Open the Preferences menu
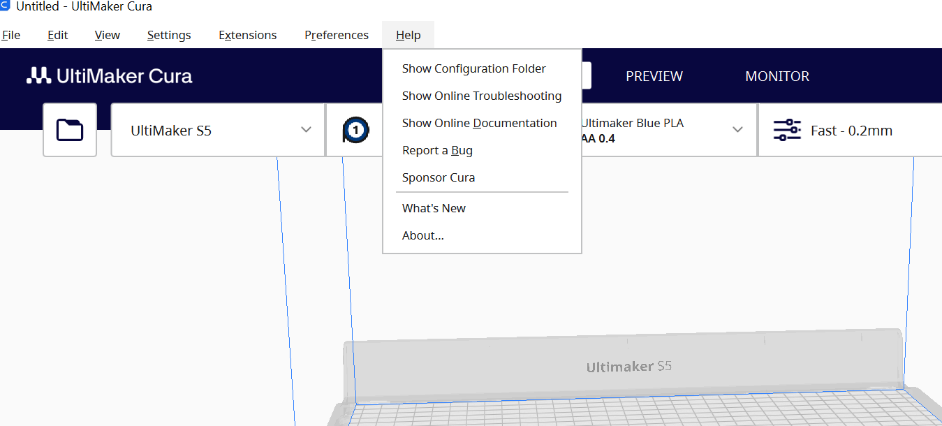 [337, 35]
